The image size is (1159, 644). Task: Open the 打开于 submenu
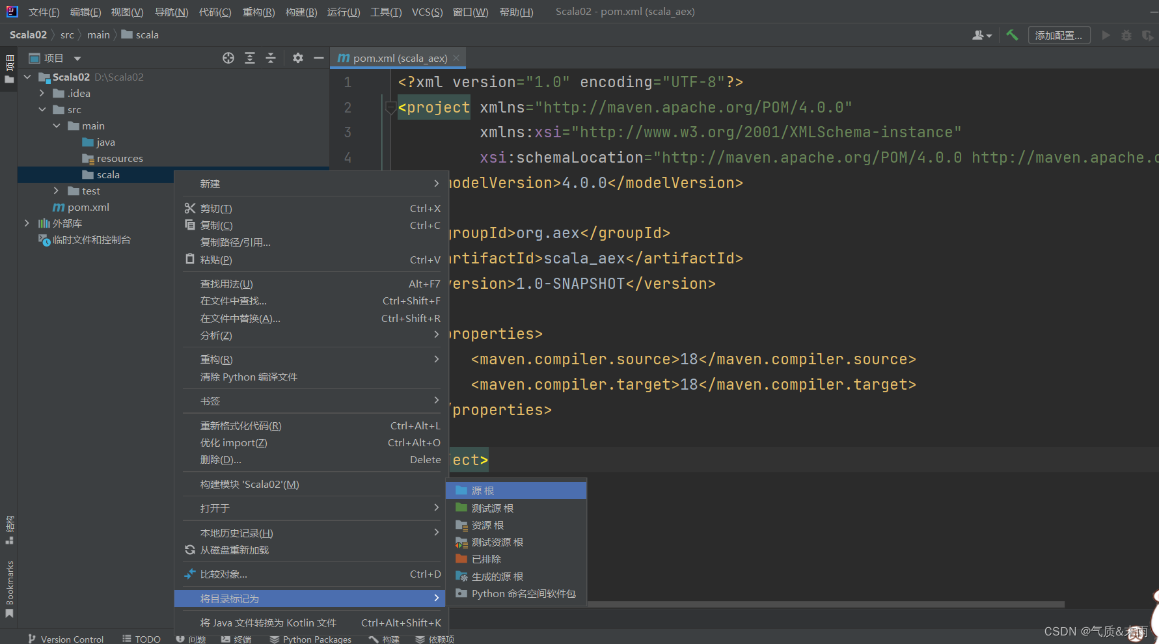311,508
